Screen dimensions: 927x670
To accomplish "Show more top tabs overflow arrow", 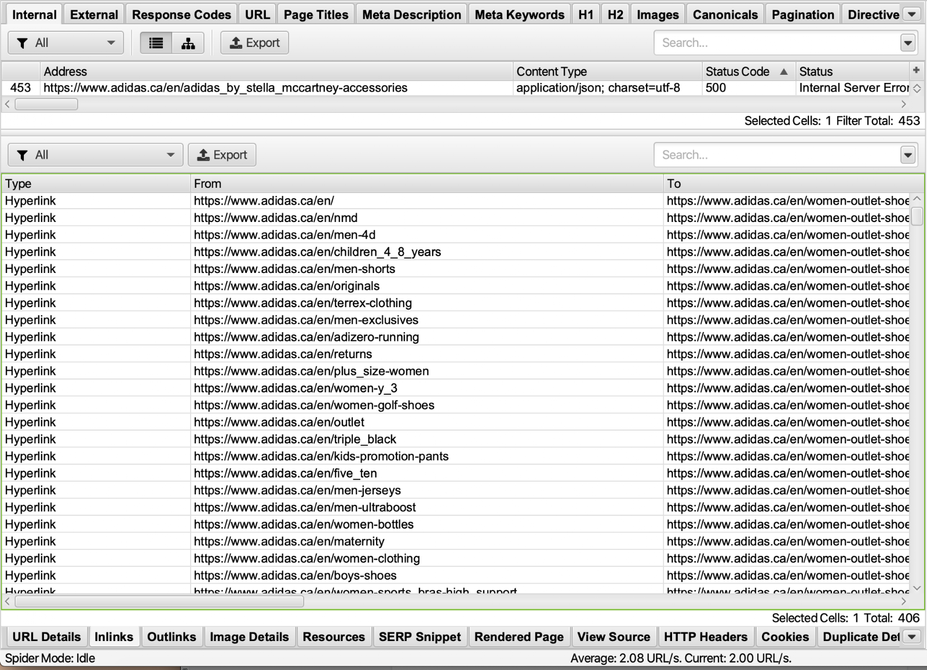I will tap(913, 14).
